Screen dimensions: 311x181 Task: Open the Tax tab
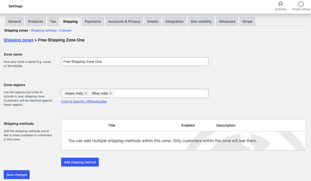[53, 21]
